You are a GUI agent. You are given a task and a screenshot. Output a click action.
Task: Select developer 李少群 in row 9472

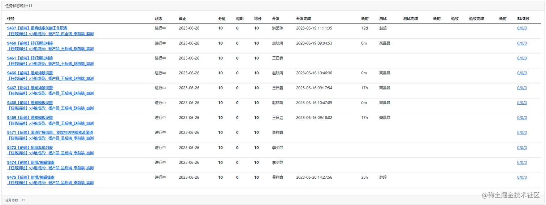pyautogui.click(x=277, y=148)
